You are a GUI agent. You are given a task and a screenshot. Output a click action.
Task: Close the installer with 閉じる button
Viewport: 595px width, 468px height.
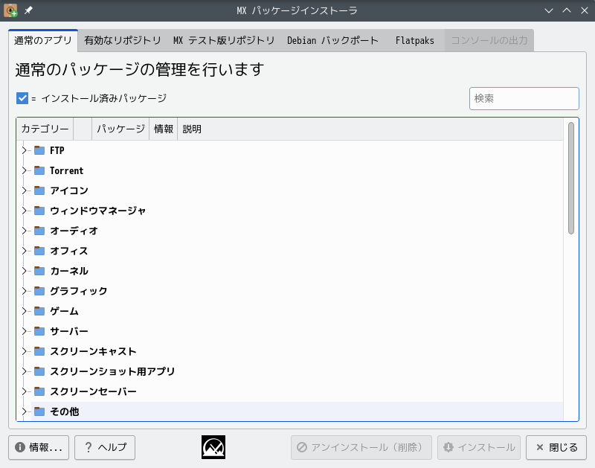click(x=556, y=447)
